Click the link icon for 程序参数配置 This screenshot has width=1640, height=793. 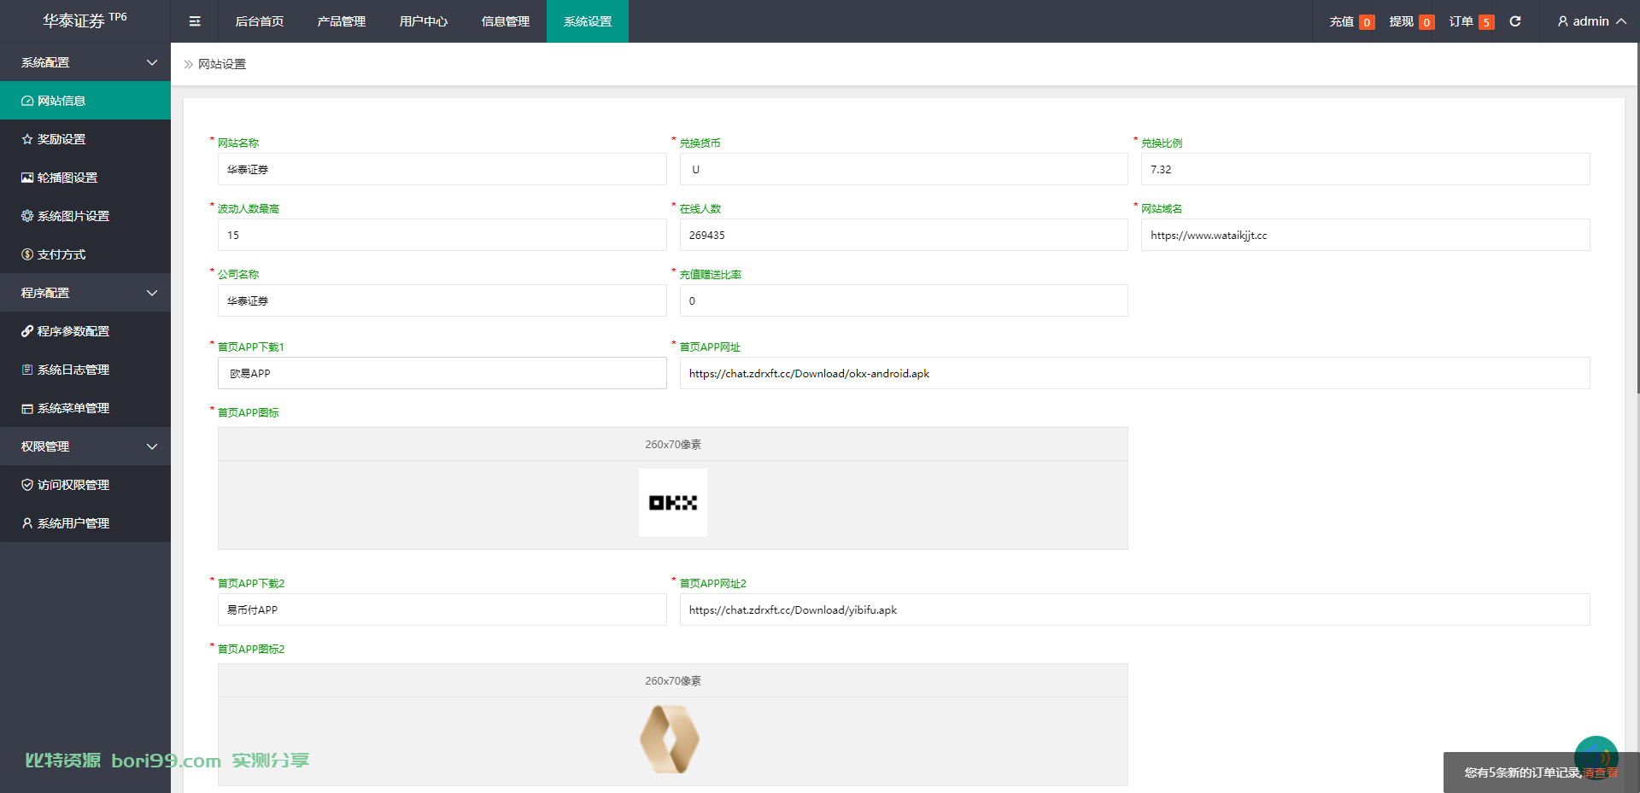[x=27, y=331]
